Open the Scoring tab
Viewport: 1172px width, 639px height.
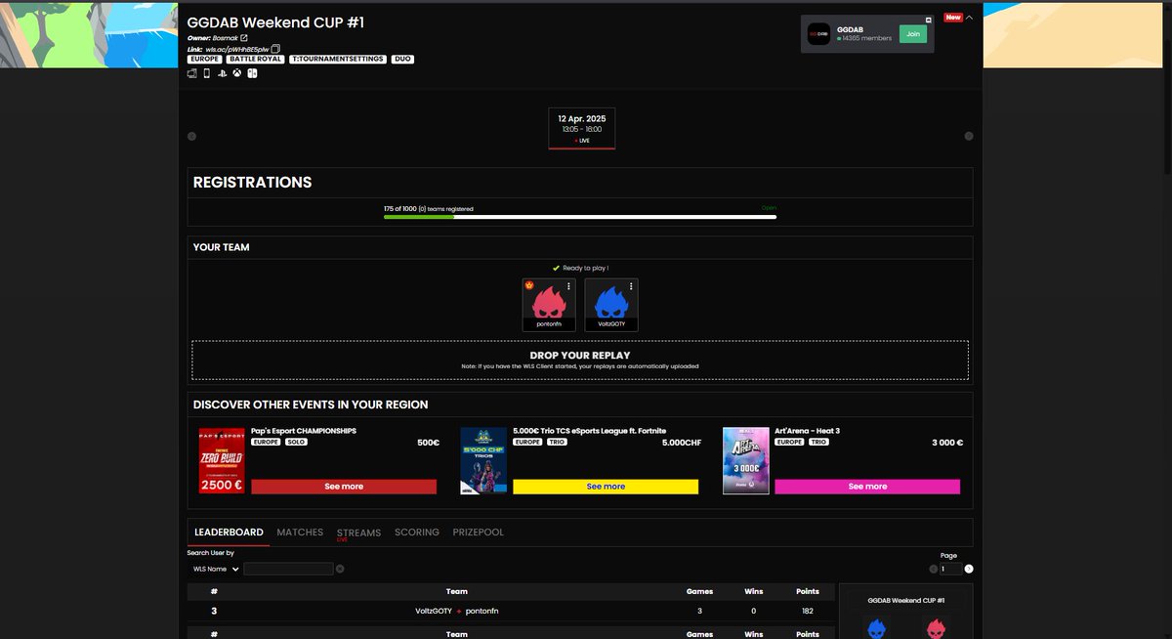point(417,532)
